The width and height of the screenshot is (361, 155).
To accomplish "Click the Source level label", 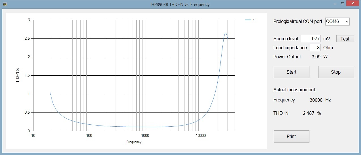I will click(286, 39).
